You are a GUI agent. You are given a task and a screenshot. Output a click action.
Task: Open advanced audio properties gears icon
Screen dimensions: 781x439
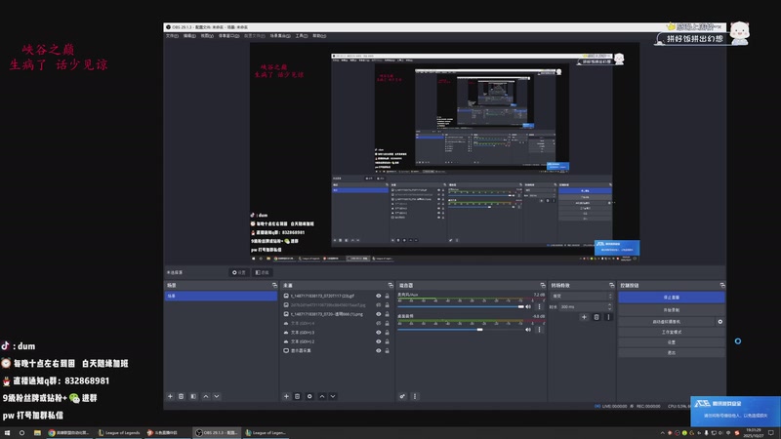click(x=402, y=396)
